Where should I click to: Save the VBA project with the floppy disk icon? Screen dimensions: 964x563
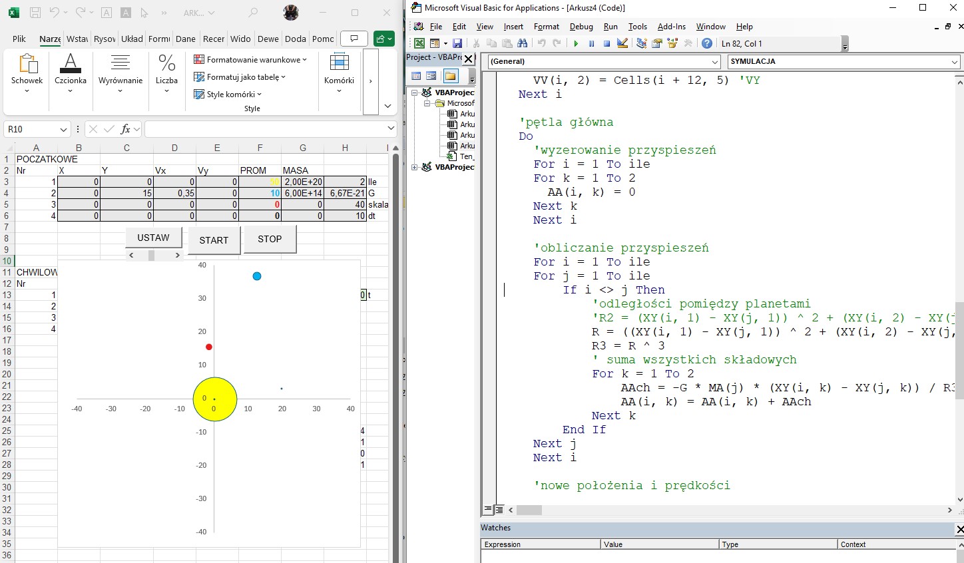point(457,44)
